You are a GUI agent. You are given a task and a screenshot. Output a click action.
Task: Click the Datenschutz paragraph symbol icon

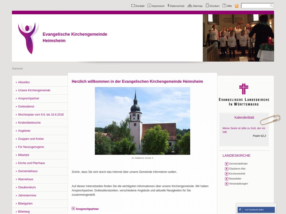(x=168, y=5)
